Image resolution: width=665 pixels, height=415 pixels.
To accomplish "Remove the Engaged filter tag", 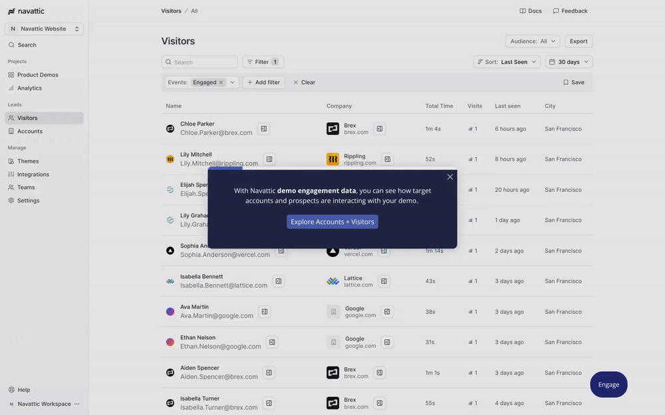I will pos(221,82).
